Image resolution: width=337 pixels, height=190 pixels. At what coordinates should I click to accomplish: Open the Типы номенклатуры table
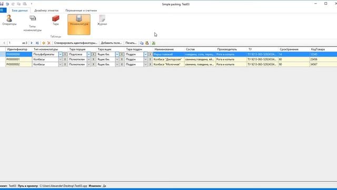tap(33, 24)
